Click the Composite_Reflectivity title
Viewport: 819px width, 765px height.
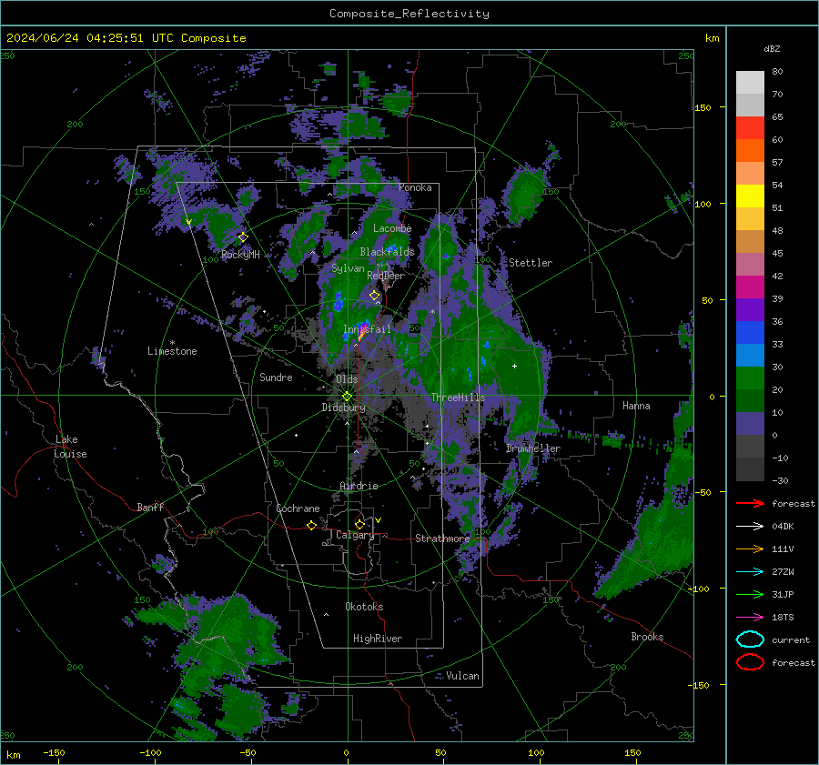[x=409, y=14]
